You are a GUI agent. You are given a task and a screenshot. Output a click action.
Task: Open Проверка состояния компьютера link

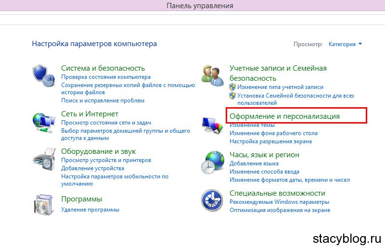[106, 77]
